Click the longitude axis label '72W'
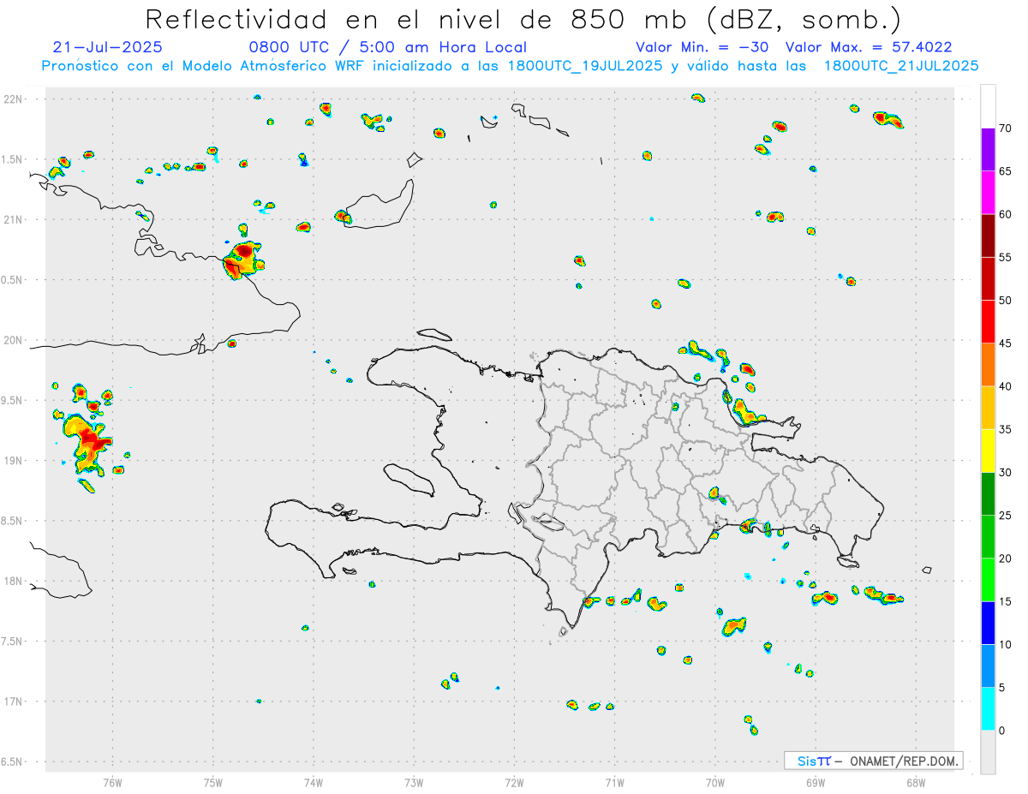This screenshot has height=794, width=1028. (514, 781)
